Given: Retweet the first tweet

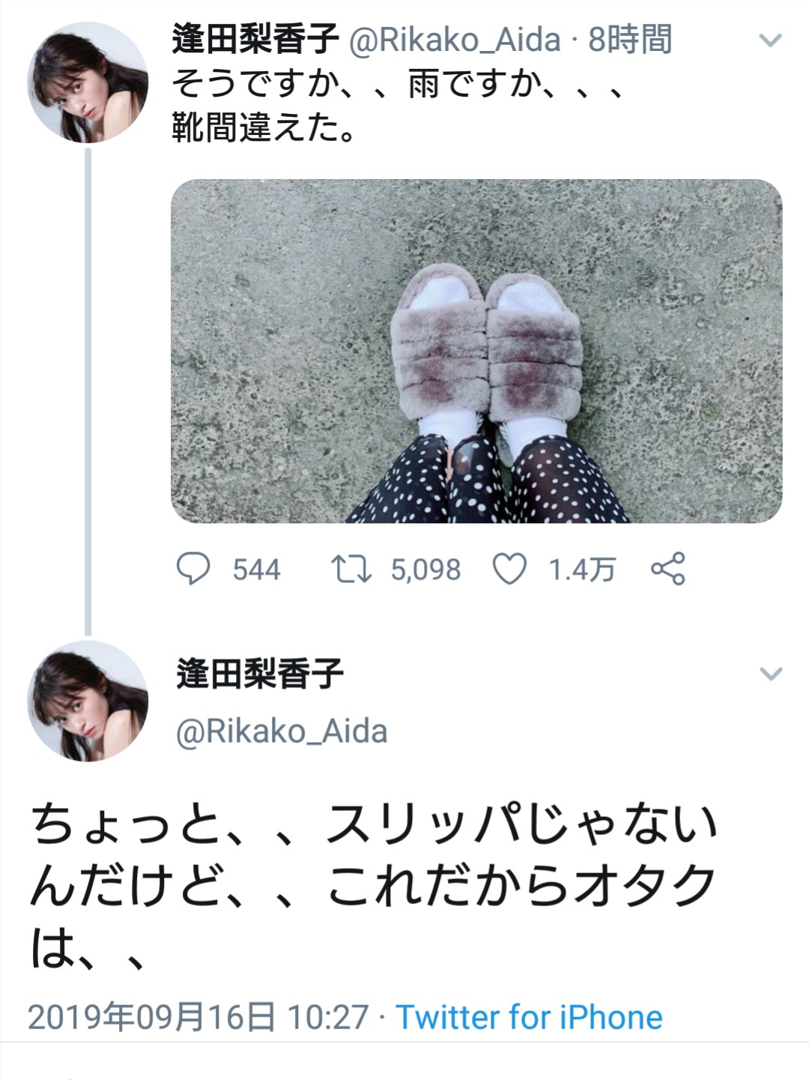Looking at the screenshot, I should coord(351,569).
